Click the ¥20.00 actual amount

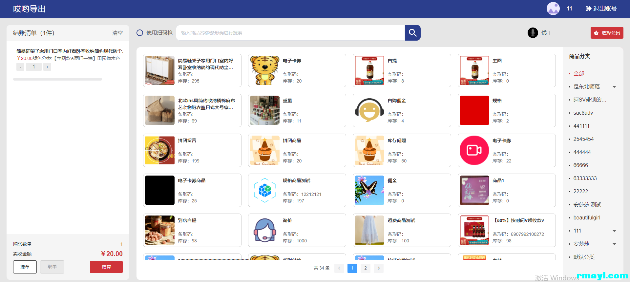tap(112, 254)
